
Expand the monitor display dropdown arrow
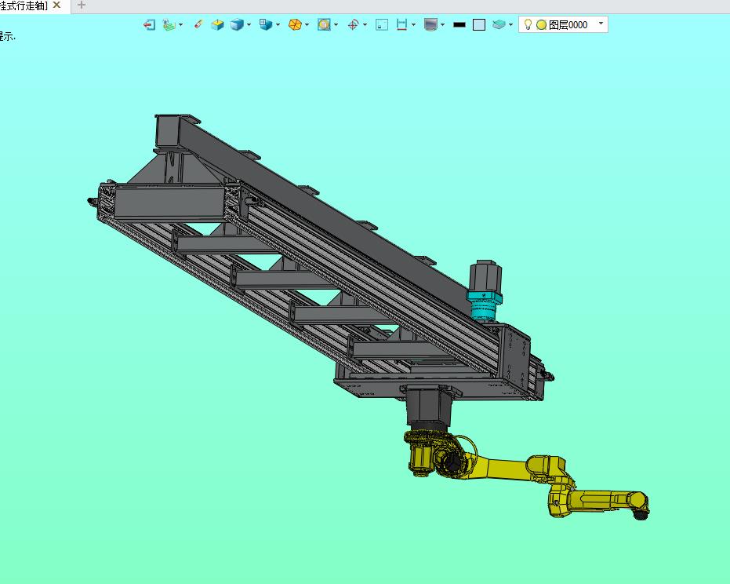click(x=443, y=24)
